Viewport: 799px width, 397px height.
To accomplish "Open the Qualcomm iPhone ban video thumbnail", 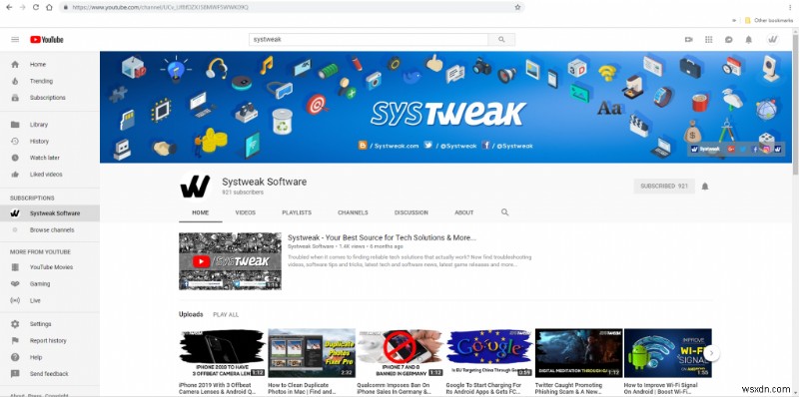I will (x=400, y=353).
